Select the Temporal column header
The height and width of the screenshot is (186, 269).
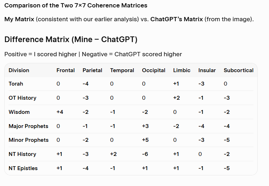(122, 70)
